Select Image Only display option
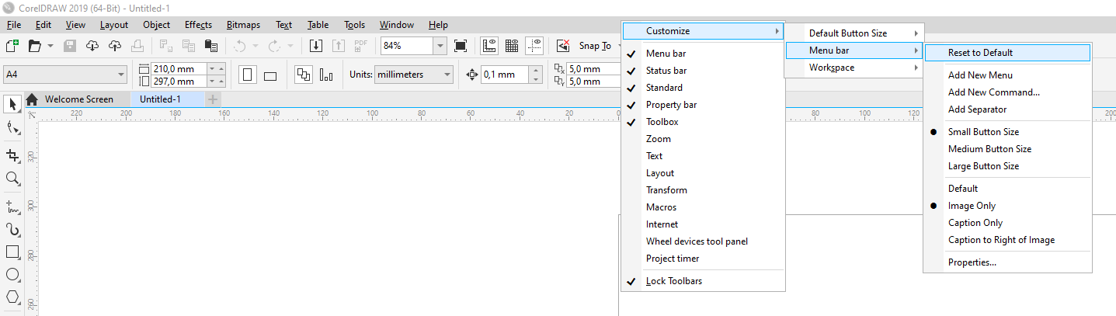The height and width of the screenshot is (316, 1116). [x=1007, y=206]
